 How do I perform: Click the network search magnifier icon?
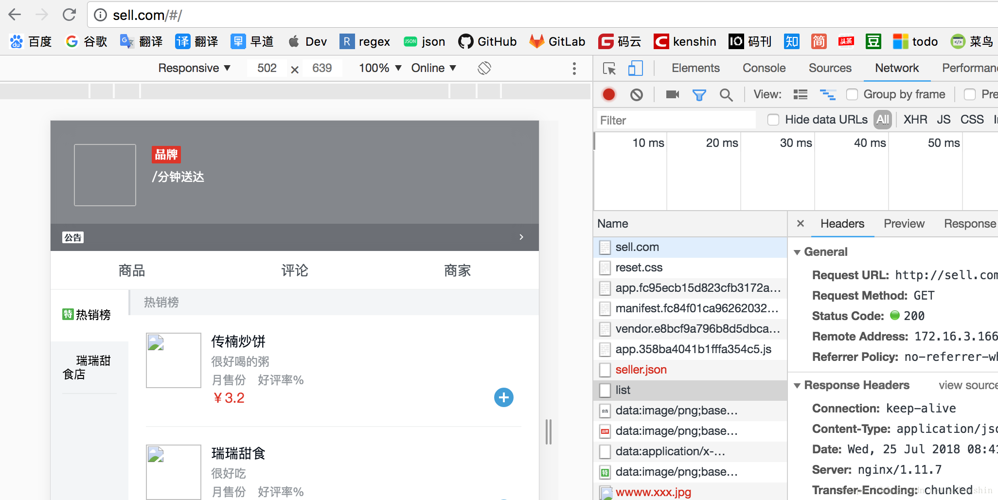click(x=726, y=95)
